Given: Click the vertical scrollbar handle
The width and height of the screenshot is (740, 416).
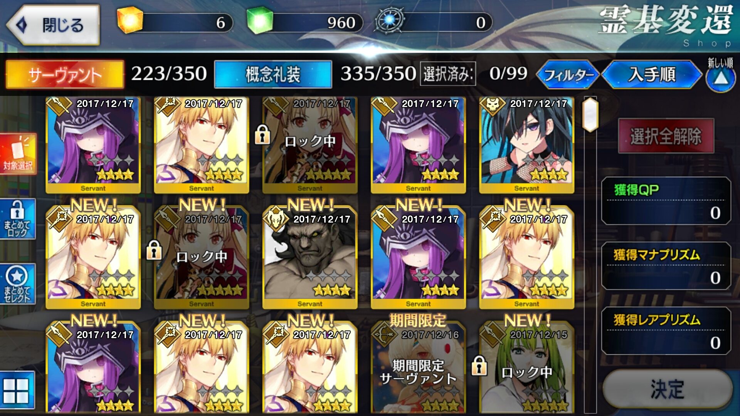Looking at the screenshot, I should pyautogui.click(x=590, y=114).
